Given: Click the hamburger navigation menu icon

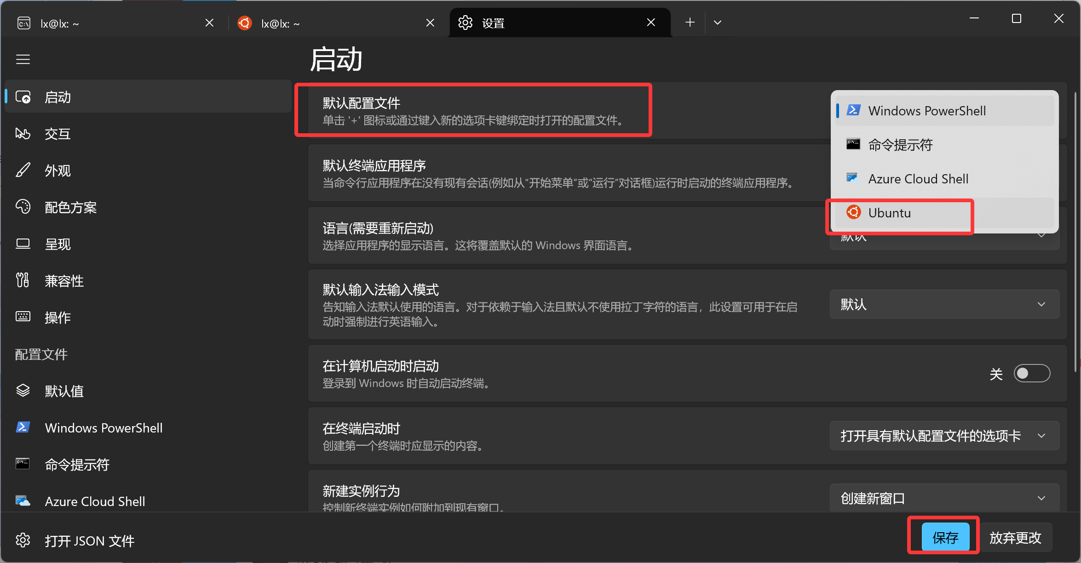Looking at the screenshot, I should tap(23, 59).
